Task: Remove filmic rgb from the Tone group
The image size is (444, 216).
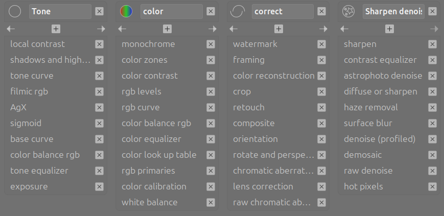Action: pos(99,92)
